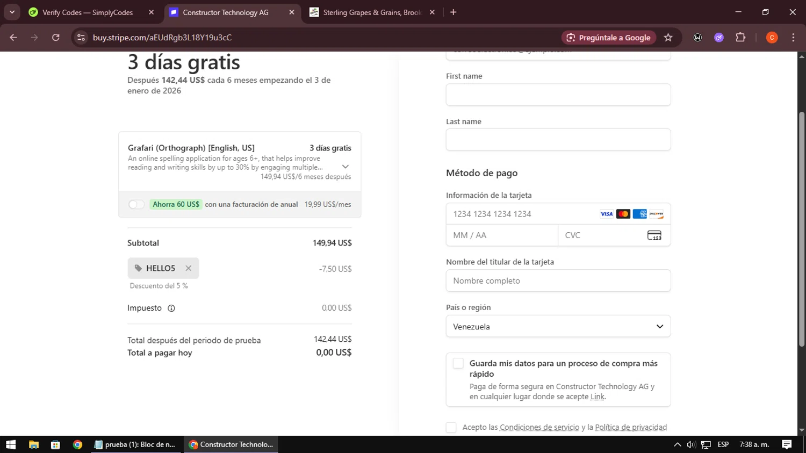Open Chrome three-dot menu
Screen dimensions: 806x453
pyautogui.click(x=793, y=38)
